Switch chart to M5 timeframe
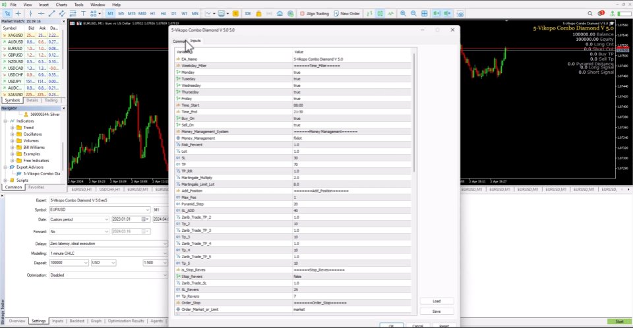 (x=121, y=13)
